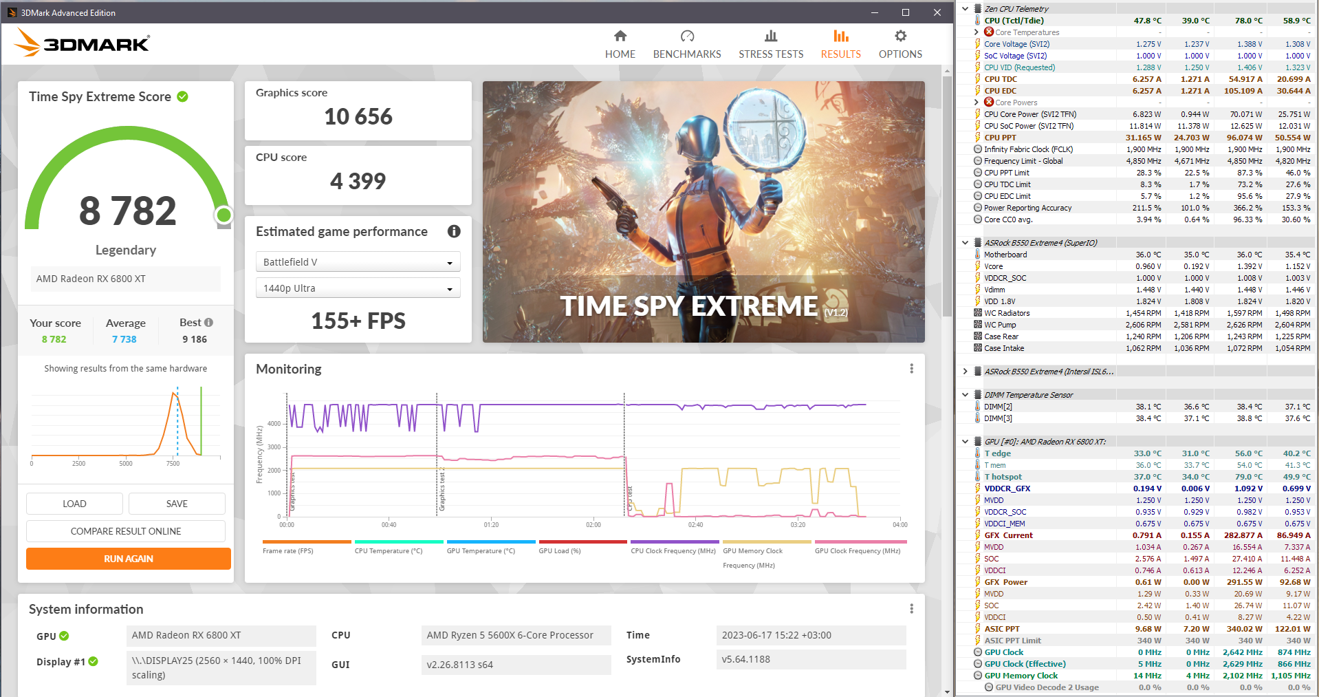Click the Time Spy Extreme thumbnail image
Viewport: 1319px width, 697px height.
(x=704, y=212)
